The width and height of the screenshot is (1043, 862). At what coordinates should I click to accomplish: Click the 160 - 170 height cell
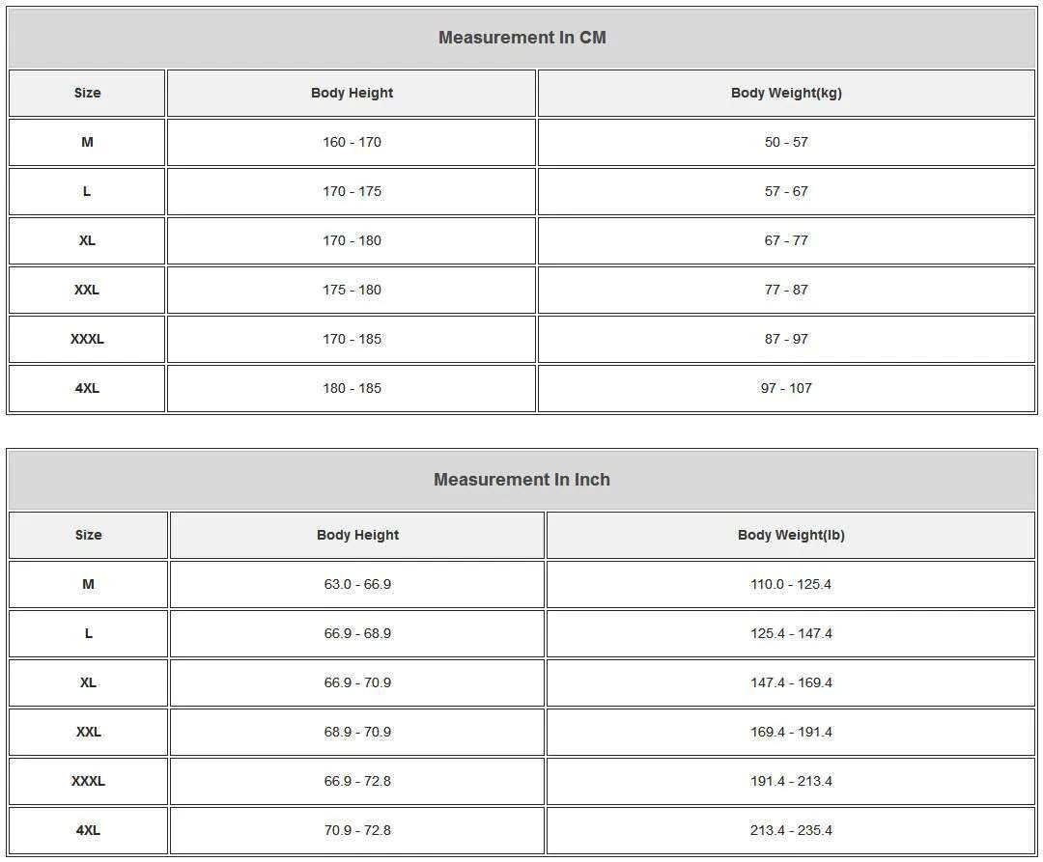(352, 142)
